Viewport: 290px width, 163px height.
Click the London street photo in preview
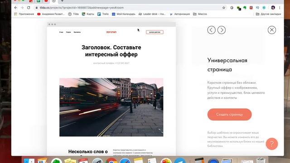111,107
